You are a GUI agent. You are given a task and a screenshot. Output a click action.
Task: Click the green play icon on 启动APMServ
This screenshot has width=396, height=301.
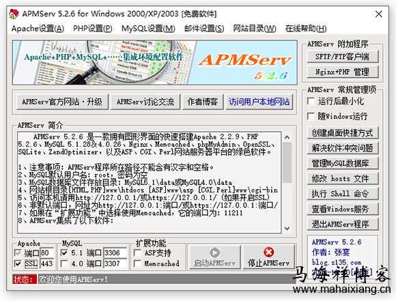[x=214, y=253]
